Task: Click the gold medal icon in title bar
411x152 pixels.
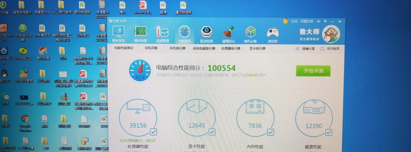Action: [285, 21]
